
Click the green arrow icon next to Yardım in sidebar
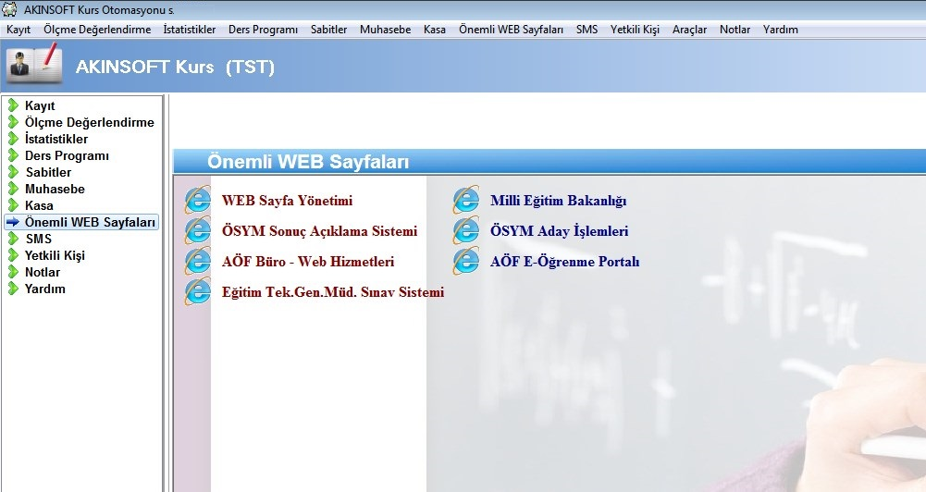pos(13,289)
